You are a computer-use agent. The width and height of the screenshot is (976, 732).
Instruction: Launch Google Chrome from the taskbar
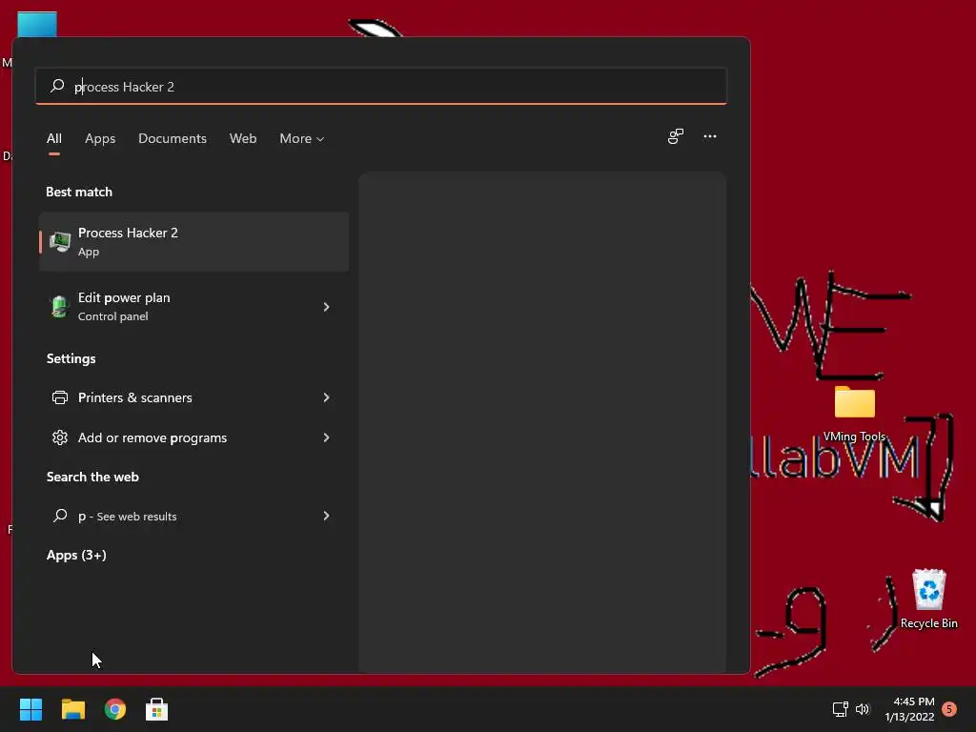coord(114,709)
